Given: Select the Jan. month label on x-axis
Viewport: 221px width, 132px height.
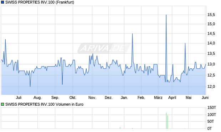Looking at the screenshot, I should 124,97.
